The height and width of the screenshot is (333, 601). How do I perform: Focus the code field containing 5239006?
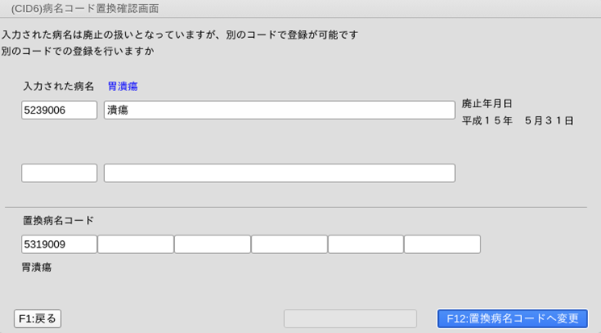[x=59, y=110]
